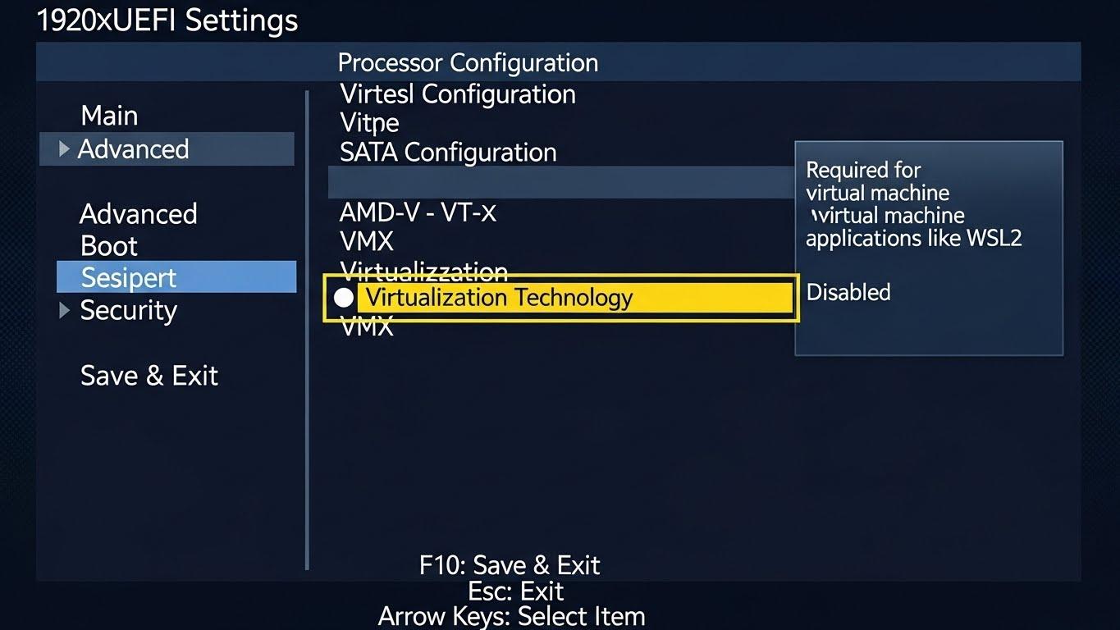Expand the Advanced sidebar section

coord(134,148)
